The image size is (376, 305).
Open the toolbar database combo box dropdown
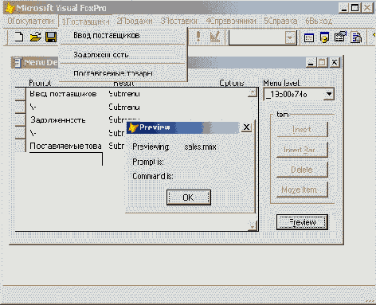click(290, 37)
